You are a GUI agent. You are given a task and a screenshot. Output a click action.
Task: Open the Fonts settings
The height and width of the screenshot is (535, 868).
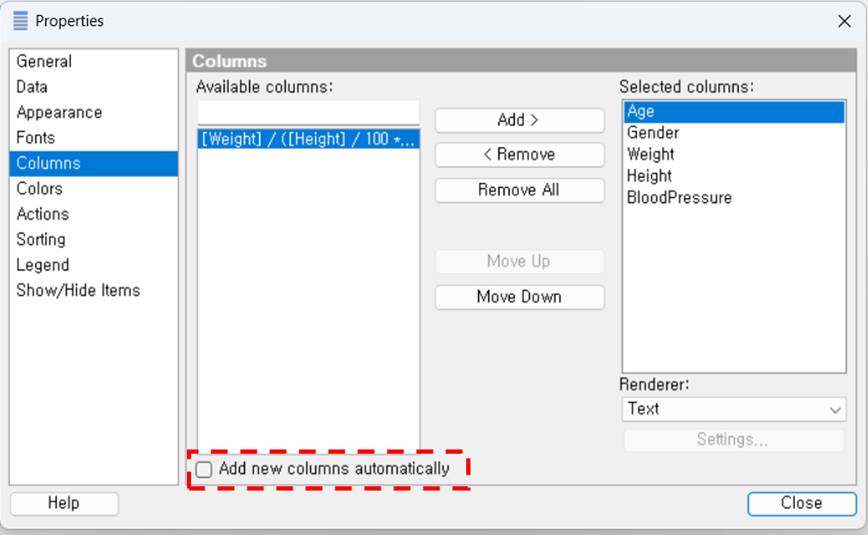tap(94, 138)
